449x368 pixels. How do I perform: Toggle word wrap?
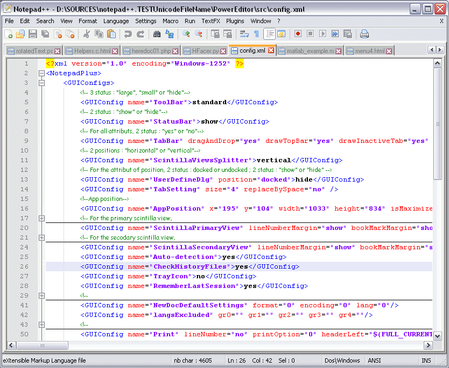(243, 33)
